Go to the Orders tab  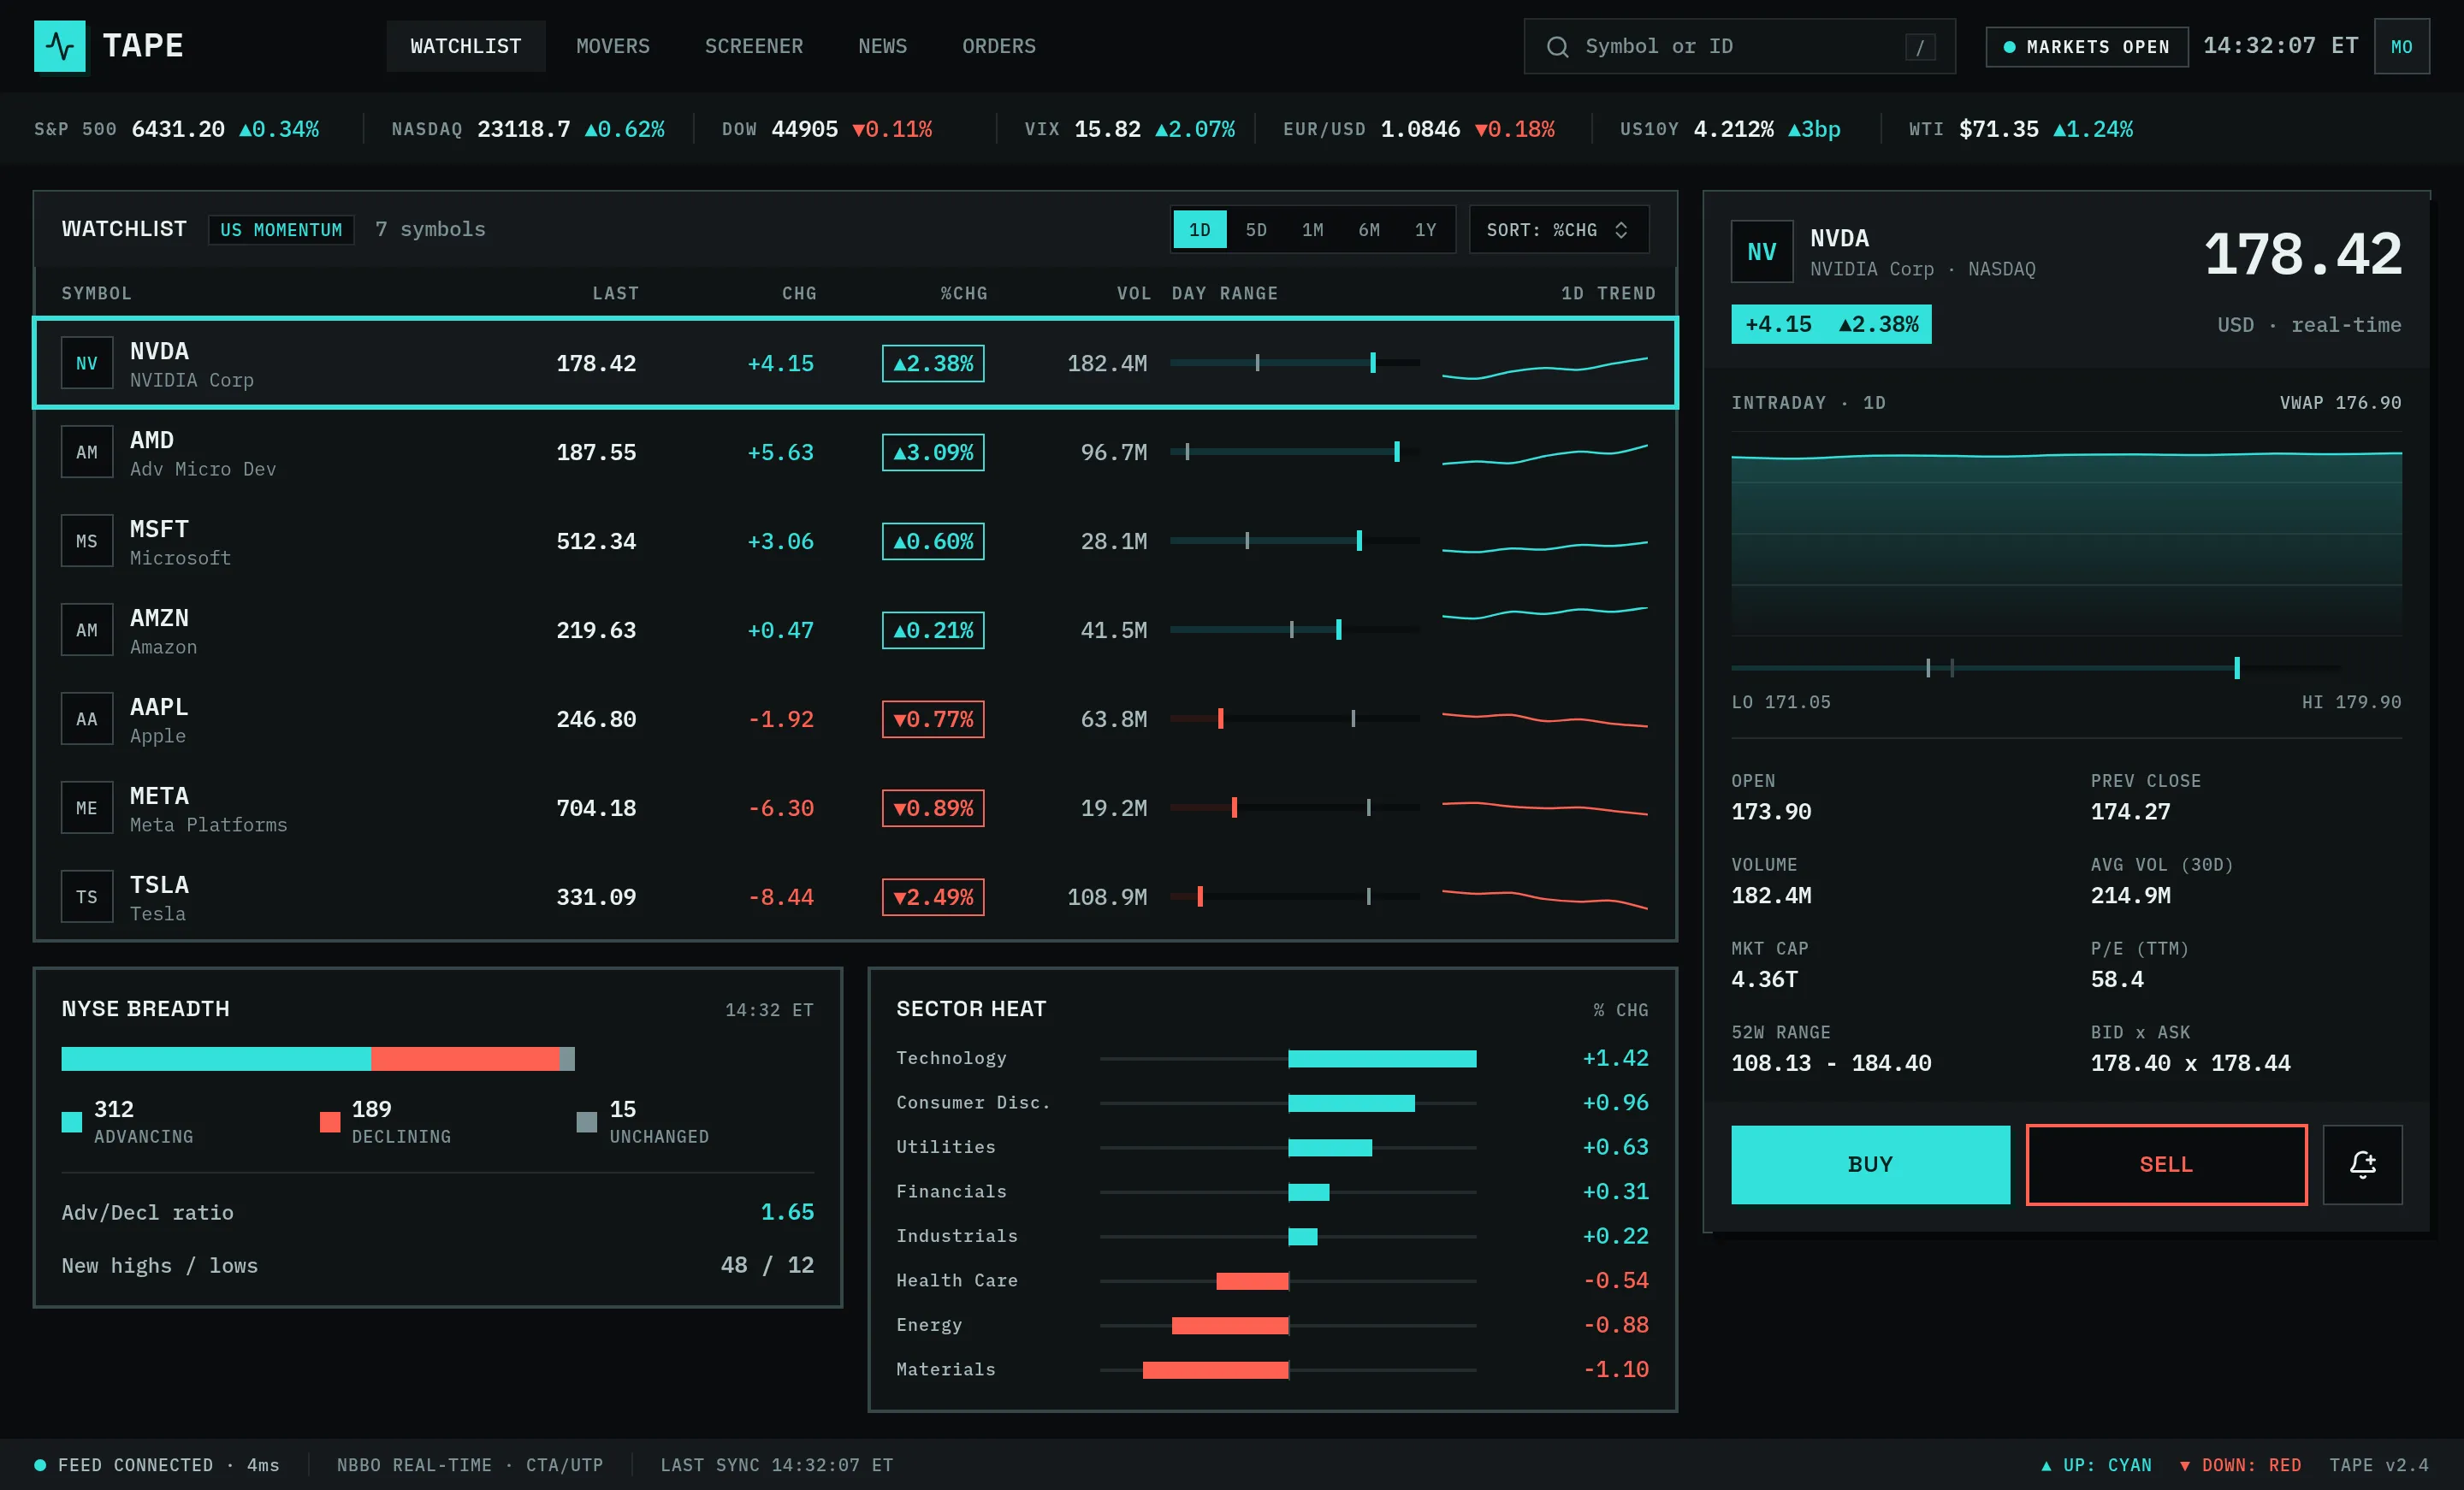[x=999, y=46]
